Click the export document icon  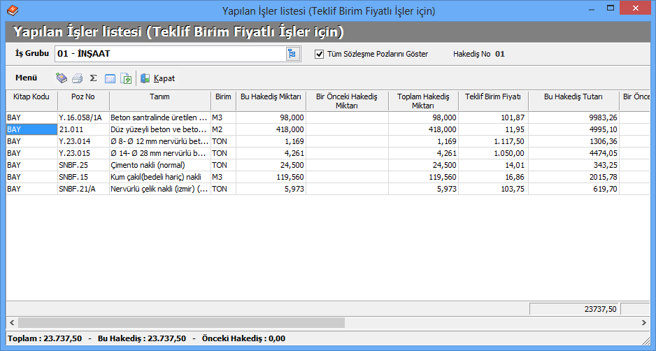126,78
